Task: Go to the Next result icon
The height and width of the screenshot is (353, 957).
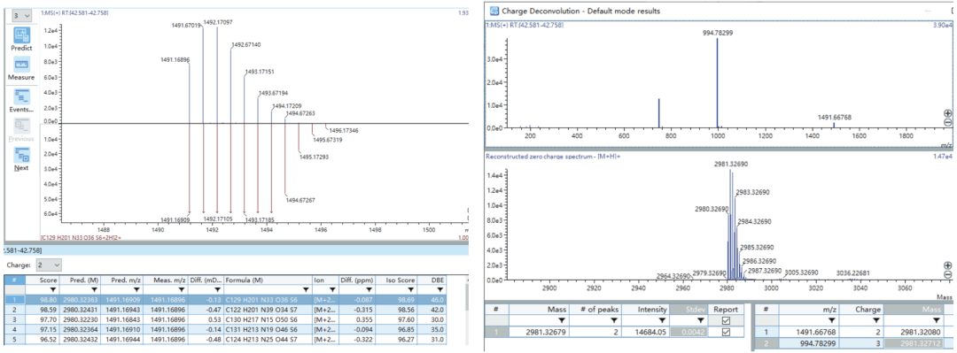Action: click(x=22, y=155)
